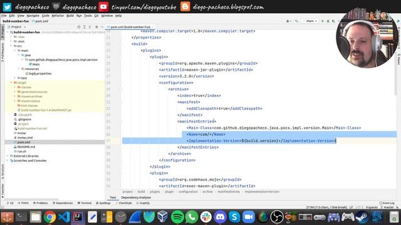Click manifestEntries in the editor breadcrumb
The width and height of the screenshot is (401, 225).
tap(229, 192)
